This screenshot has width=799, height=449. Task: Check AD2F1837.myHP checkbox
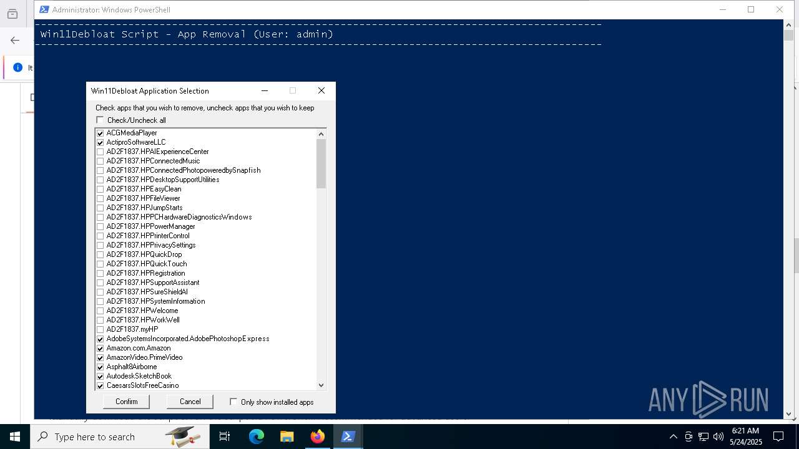pyautogui.click(x=100, y=329)
